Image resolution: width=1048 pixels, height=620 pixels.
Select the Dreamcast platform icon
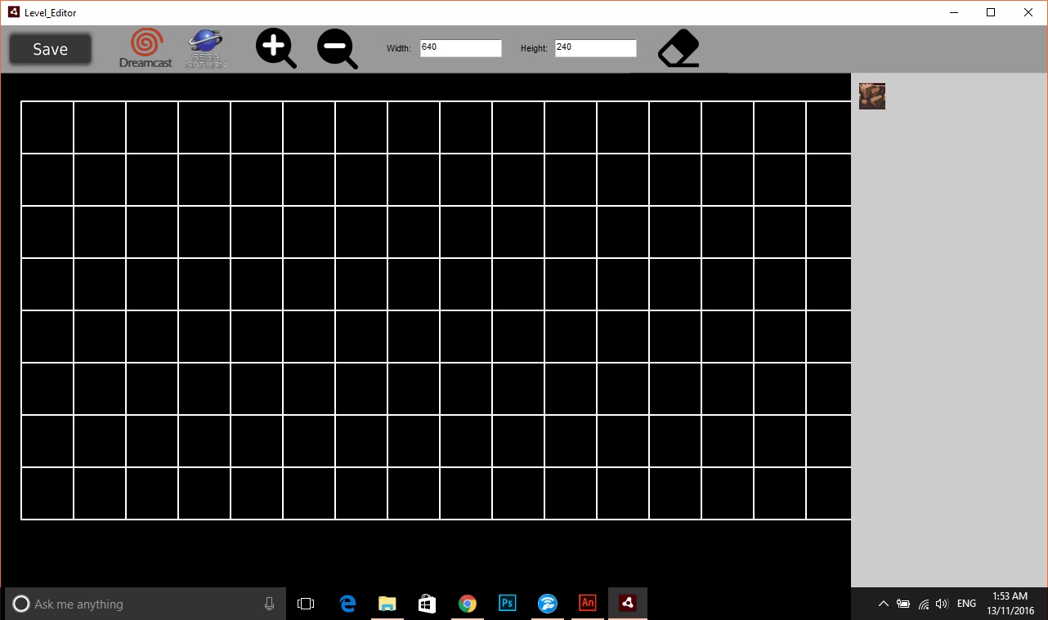tap(146, 48)
